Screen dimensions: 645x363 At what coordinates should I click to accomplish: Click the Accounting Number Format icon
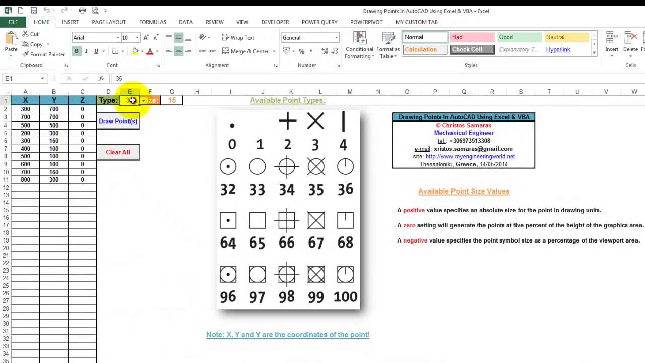[x=286, y=51]
